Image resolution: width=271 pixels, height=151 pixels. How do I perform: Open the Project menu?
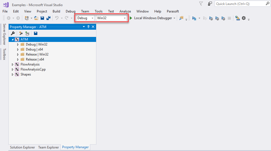pos(42,11)
